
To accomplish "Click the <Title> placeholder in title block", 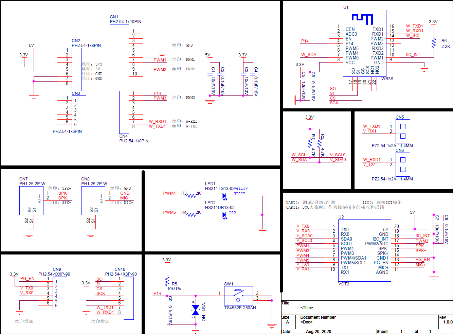I will point(307,308).
